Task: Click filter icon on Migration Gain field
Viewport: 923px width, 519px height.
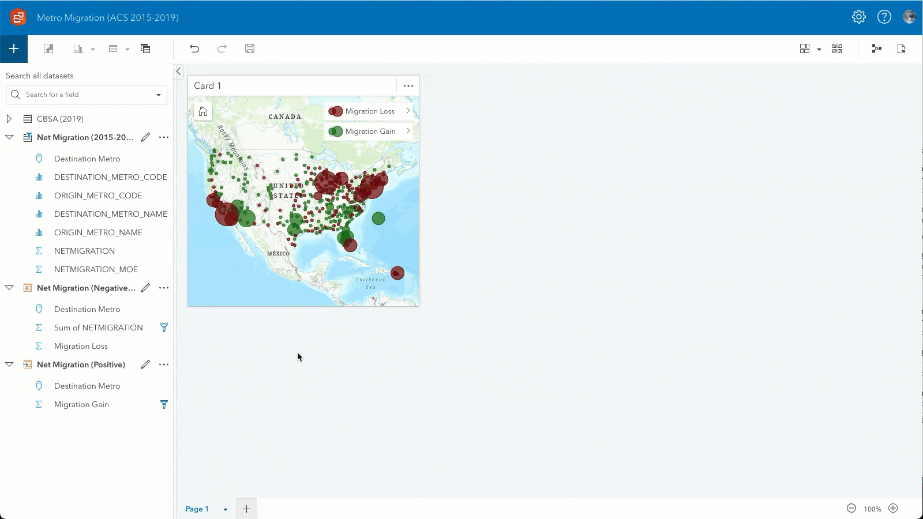Action: pos(164,404)
